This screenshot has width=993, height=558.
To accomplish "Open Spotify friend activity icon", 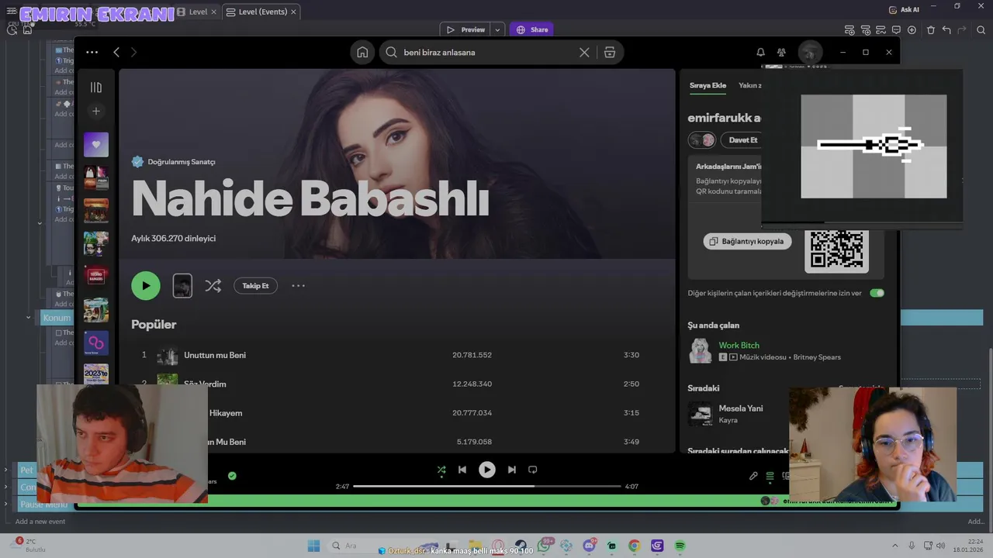I will pos(781,52).
